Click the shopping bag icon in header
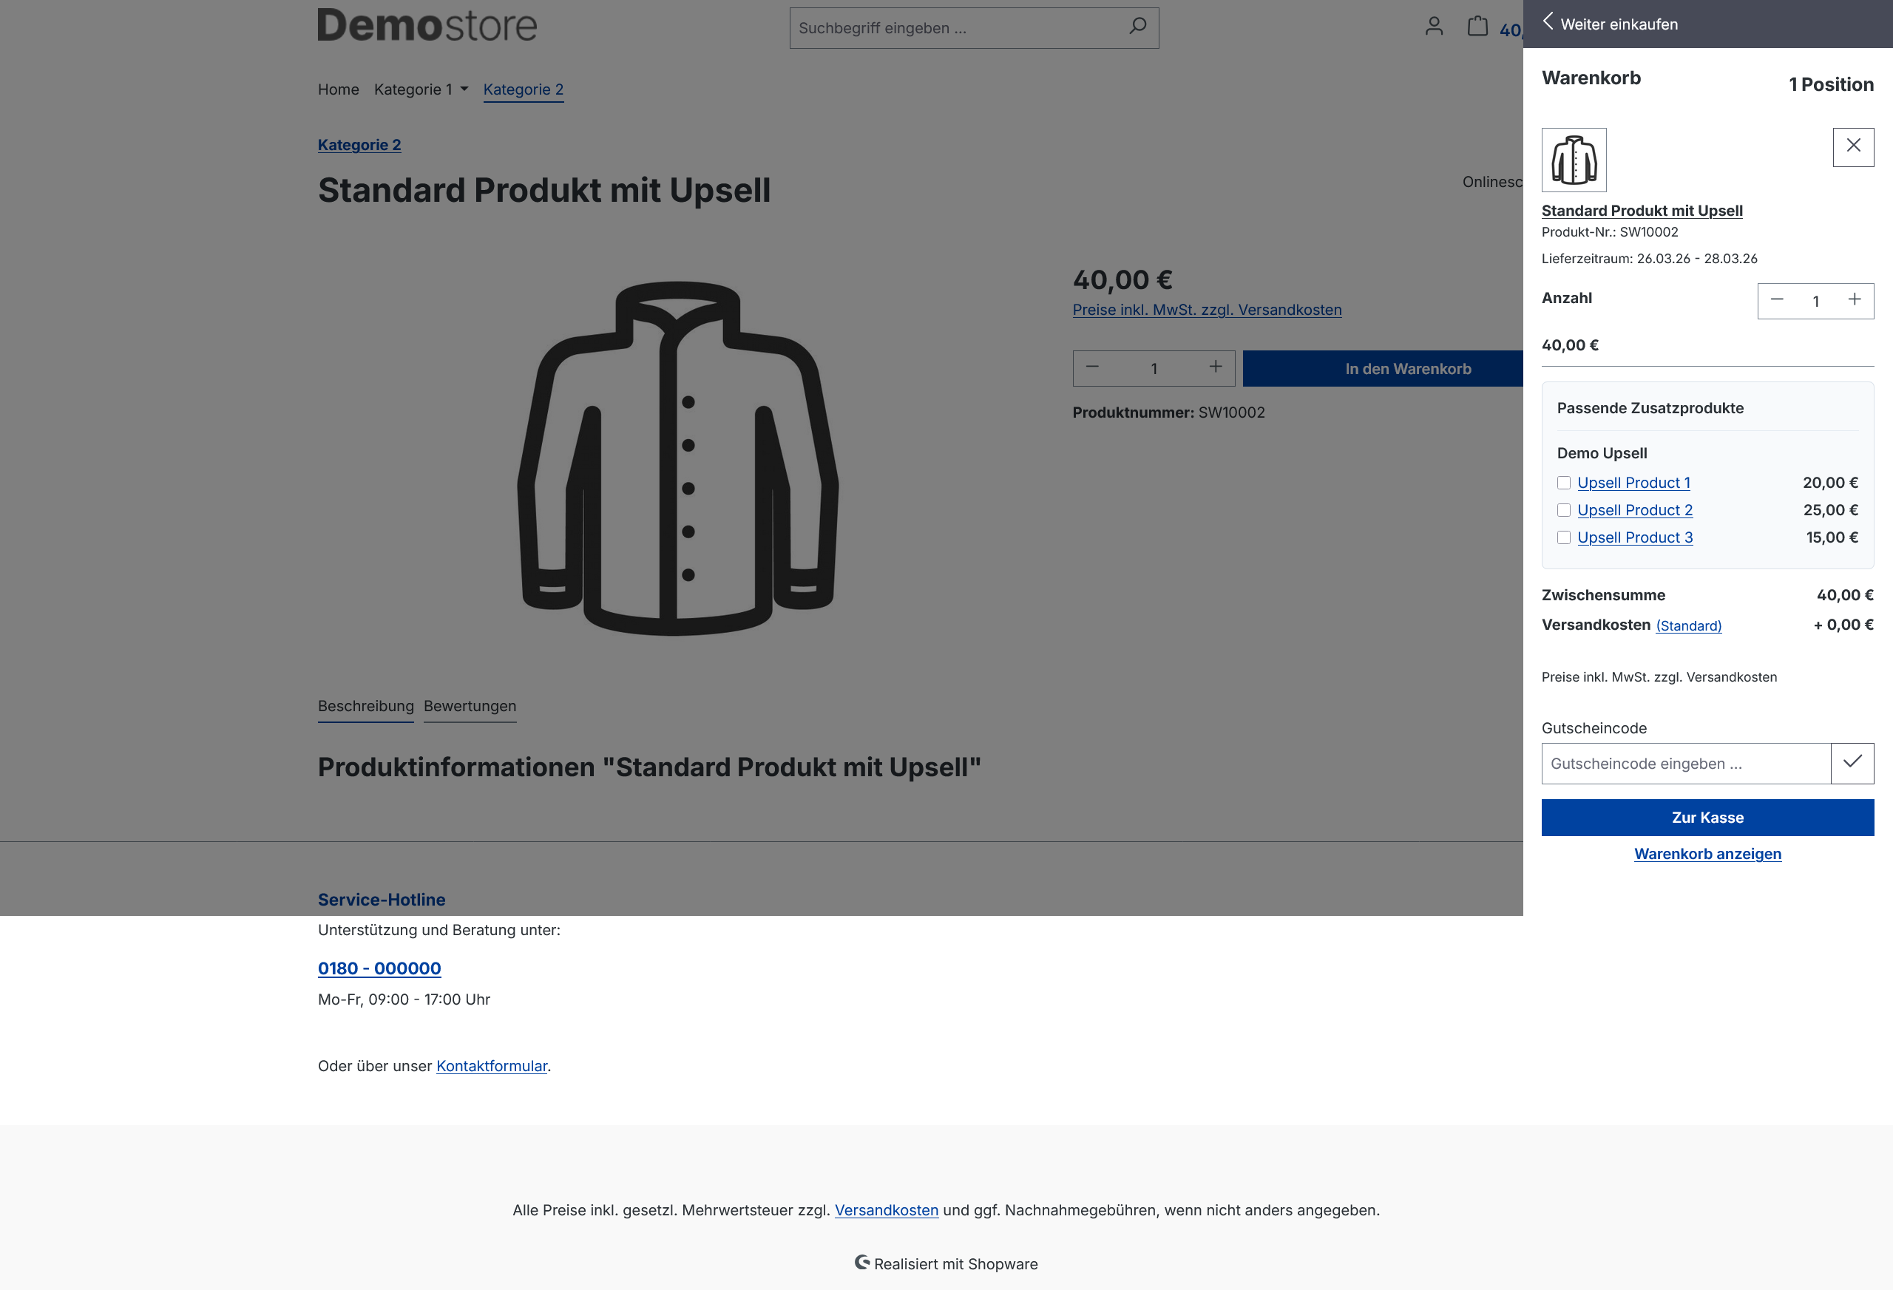 tap(1477, 27)
